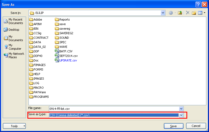Select the SPEC folder
The height and width of the screenshot is (132, 209).
tap(60, 42)
